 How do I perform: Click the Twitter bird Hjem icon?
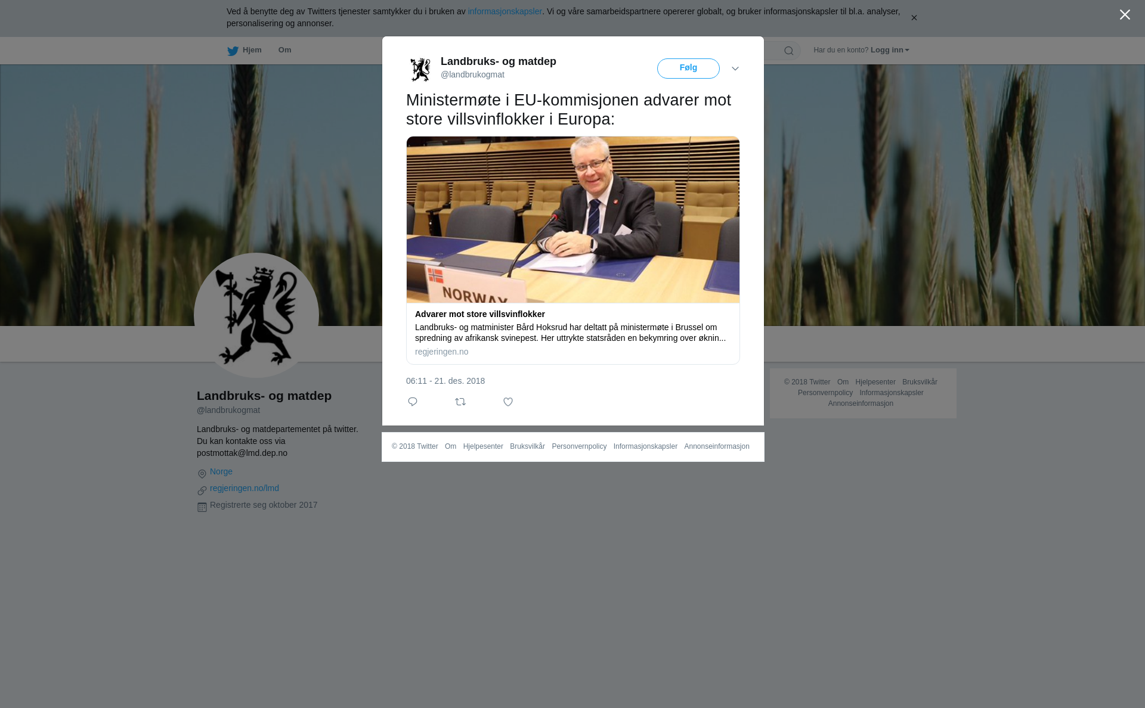(x=233, y=51)
